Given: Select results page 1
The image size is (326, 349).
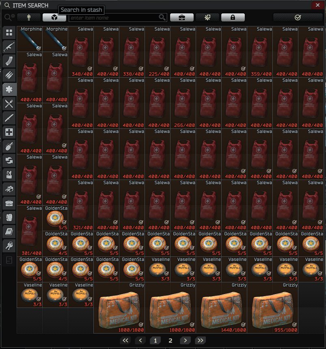Looking at the screenshot, I should (x=155, y=340).
